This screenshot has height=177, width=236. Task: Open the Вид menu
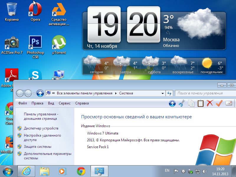[51, 103]
